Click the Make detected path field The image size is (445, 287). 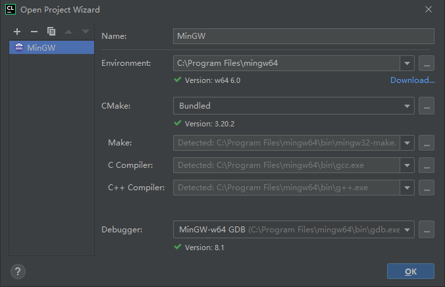tap(286, 143)
